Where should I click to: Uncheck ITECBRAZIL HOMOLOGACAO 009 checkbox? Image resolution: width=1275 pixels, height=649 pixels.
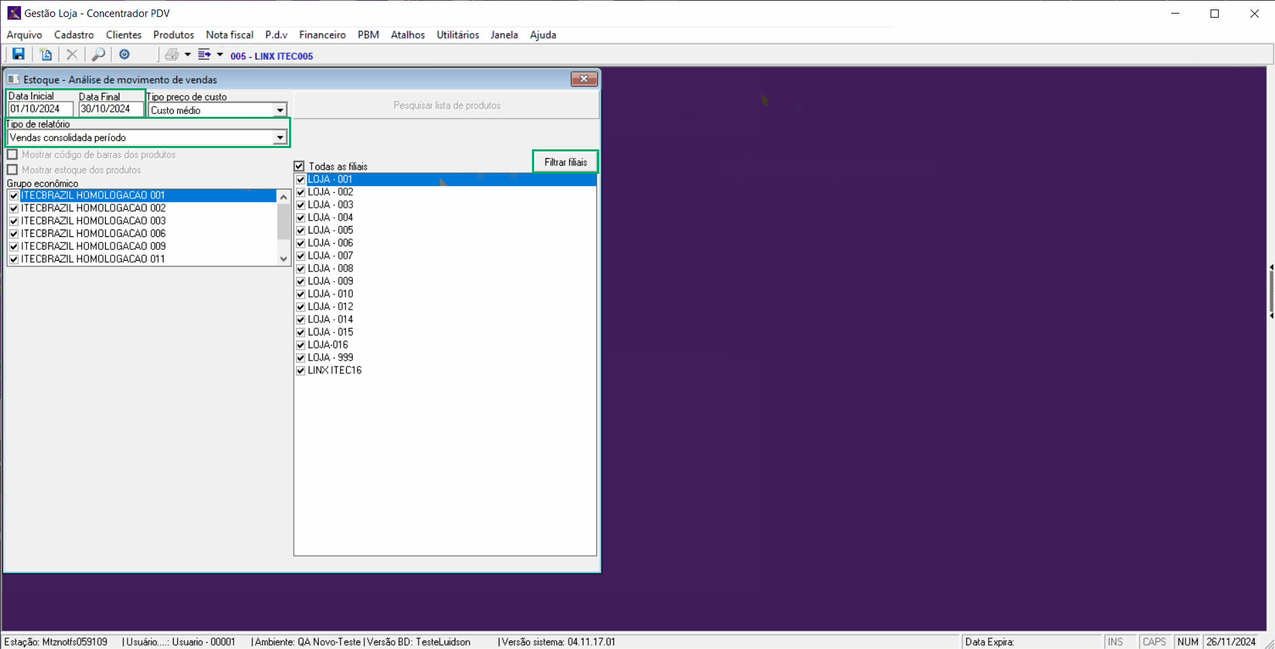click(14, 246)
